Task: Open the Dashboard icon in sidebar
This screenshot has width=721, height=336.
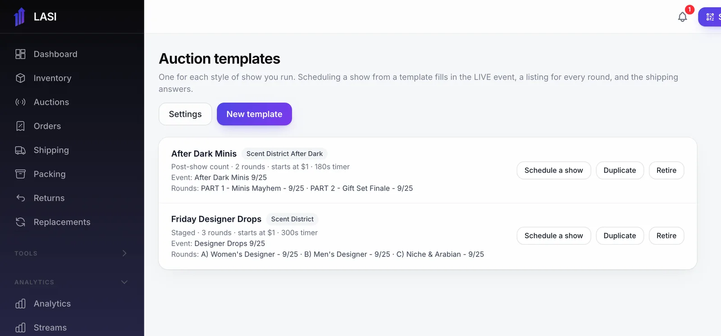Action: point(20,54)
